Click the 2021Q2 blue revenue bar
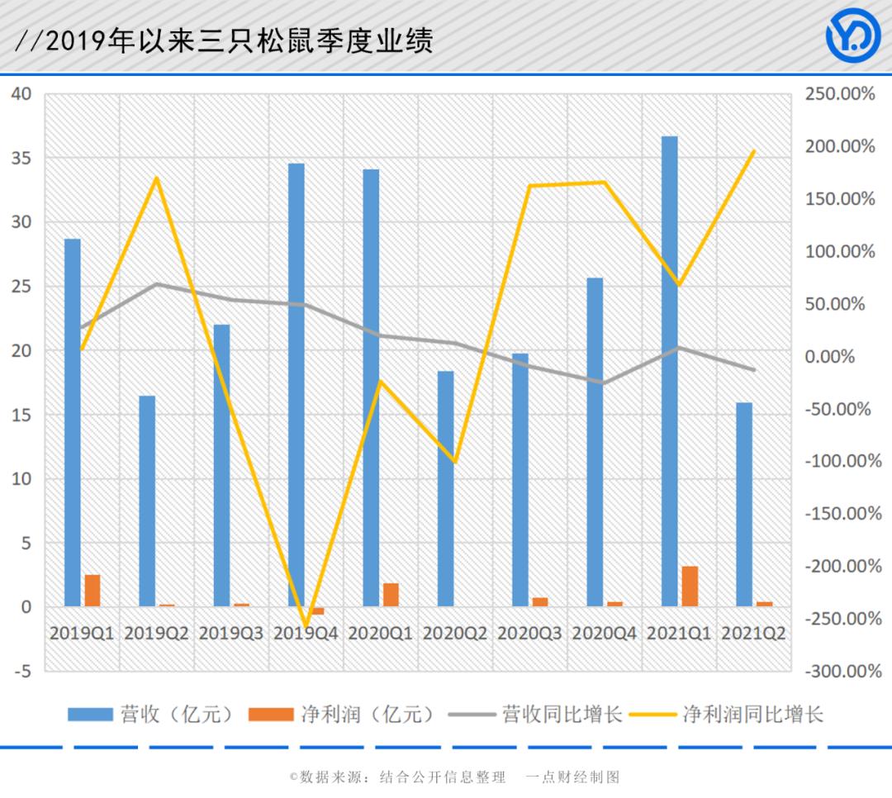Screen dimensions: 892x798 (744, 504)
